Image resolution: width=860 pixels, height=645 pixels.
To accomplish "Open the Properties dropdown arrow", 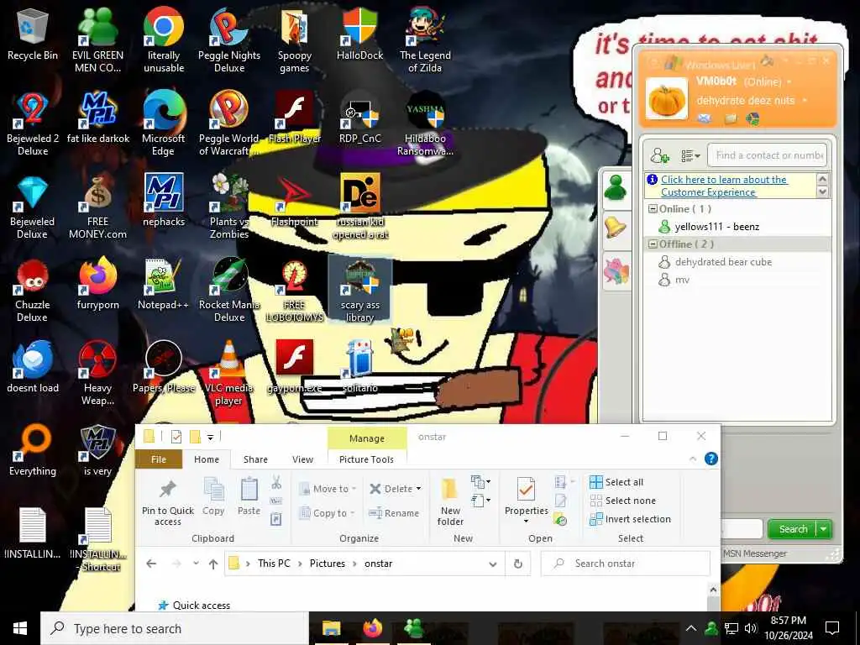I will coord(526,521).
